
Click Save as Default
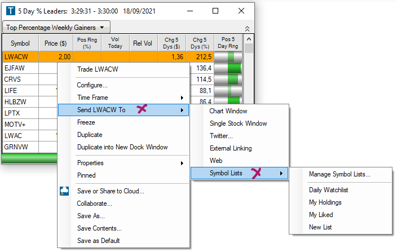(98, 241)
